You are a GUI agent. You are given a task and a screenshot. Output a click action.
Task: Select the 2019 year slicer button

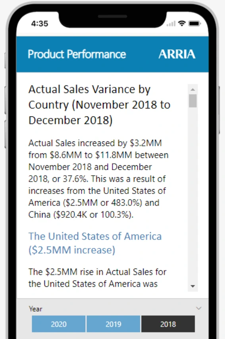point(113,324)
